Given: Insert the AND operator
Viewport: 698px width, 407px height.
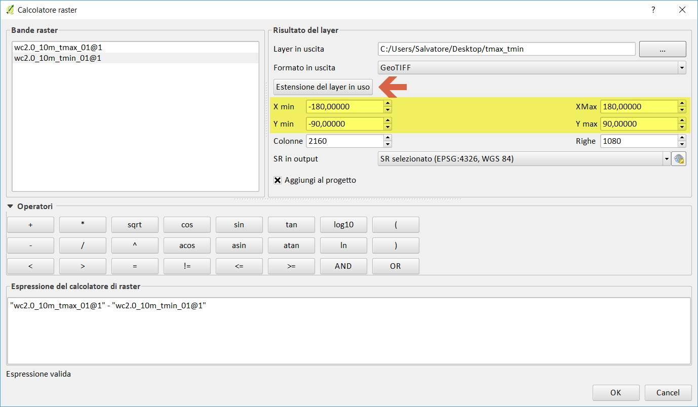Looking at the screenshot, I should click(343, 266).
